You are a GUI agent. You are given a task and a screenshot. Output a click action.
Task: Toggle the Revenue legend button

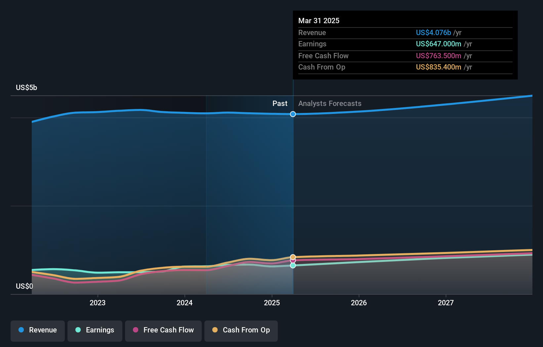38,331
